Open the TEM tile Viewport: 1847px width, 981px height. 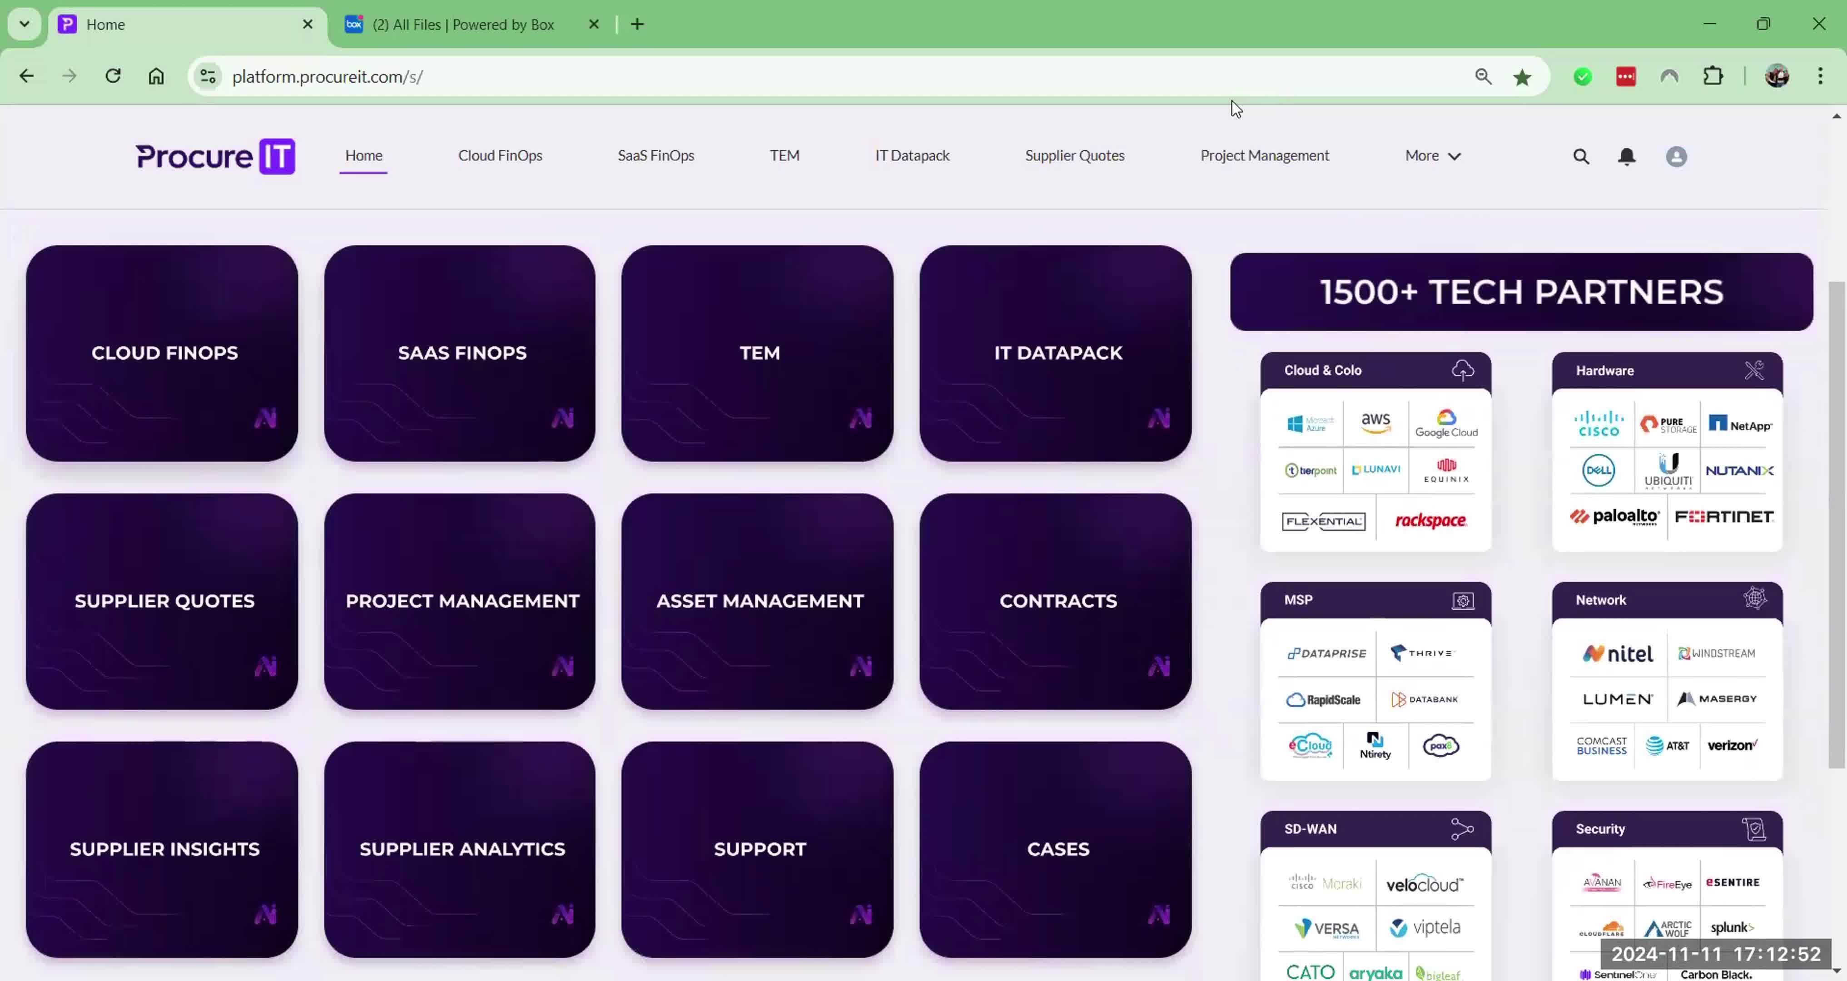[757, 353]
